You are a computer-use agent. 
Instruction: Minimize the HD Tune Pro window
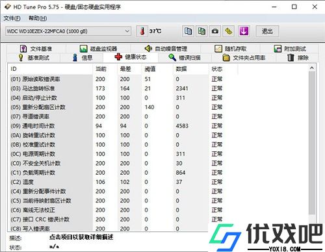[274, 7]
